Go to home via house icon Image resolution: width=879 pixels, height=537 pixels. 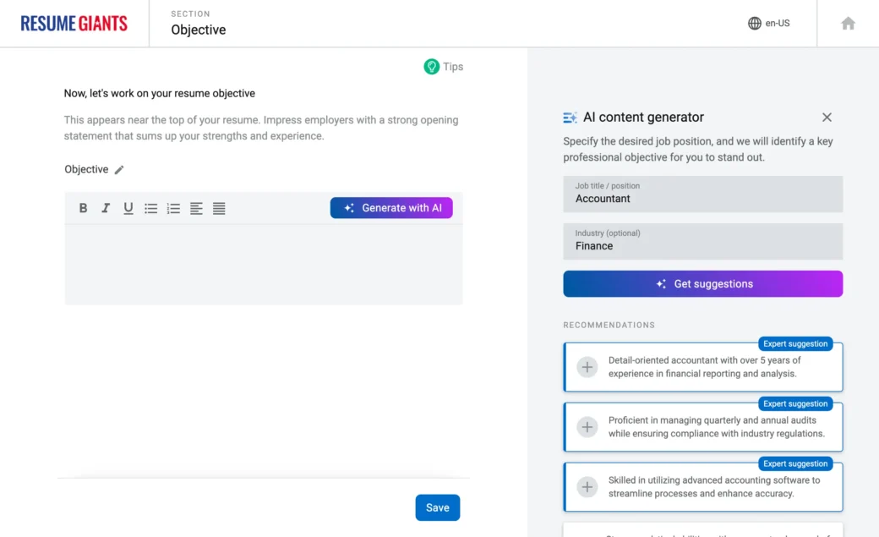coord(848,24)
